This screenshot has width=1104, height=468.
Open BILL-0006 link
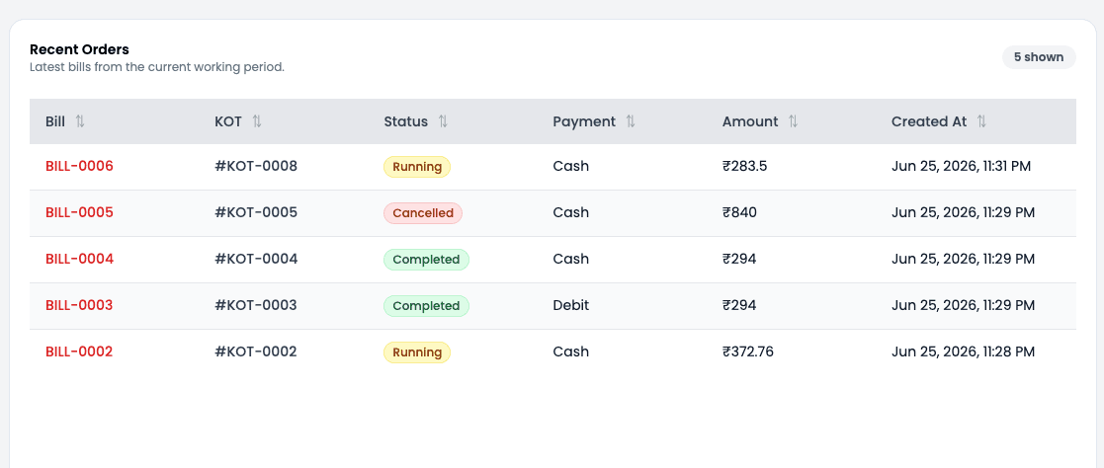pos(79,166)
